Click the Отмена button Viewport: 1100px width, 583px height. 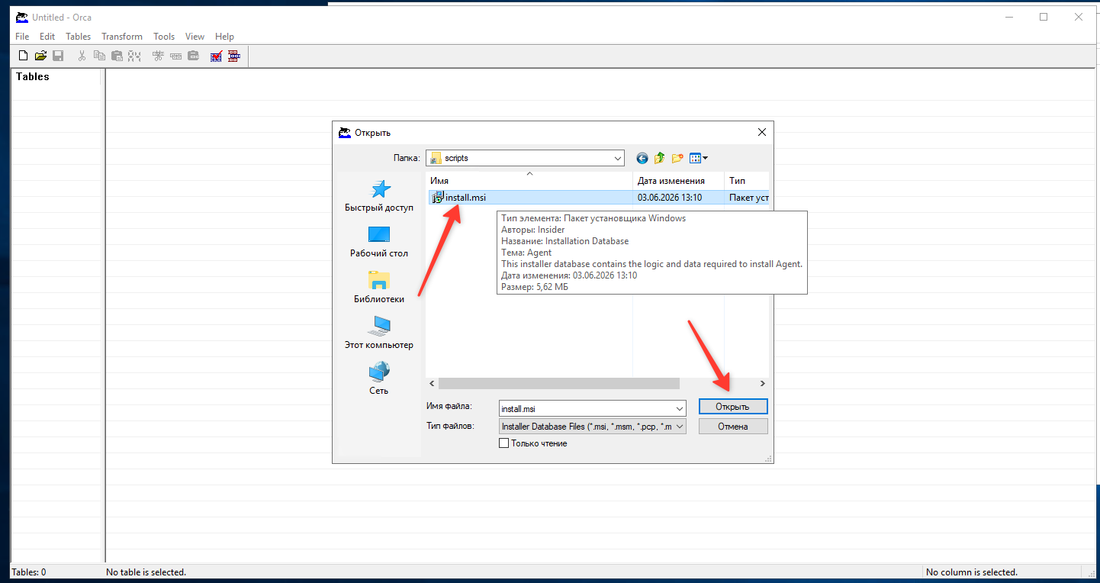coord(733,427)
